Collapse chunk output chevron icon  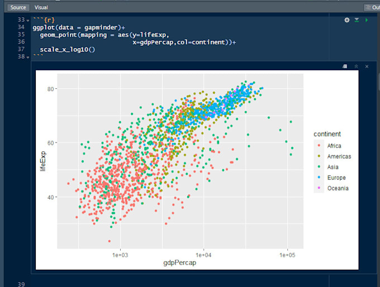(356, 66)
